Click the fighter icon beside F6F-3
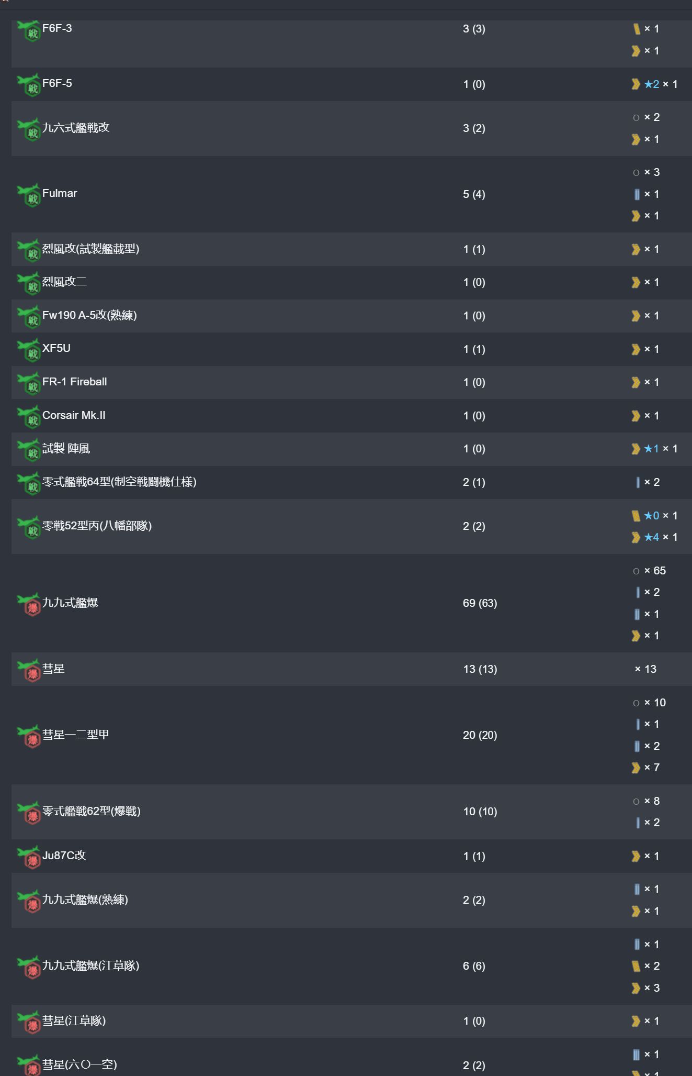 click(x=29, y=31)
